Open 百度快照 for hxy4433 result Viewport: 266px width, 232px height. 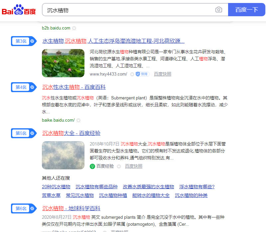(x=163, y=74)
